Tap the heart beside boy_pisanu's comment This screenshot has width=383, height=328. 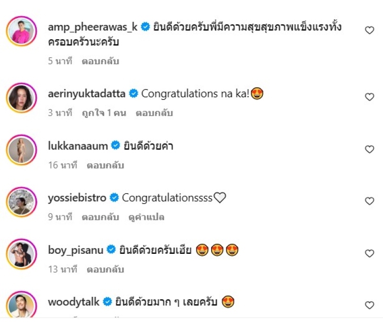(x=369, y=253)
